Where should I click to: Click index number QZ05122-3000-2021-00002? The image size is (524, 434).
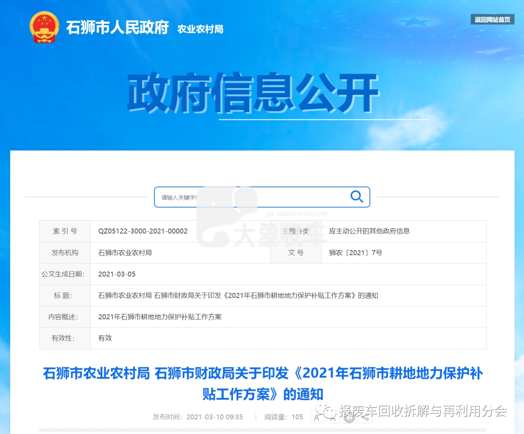143,231
